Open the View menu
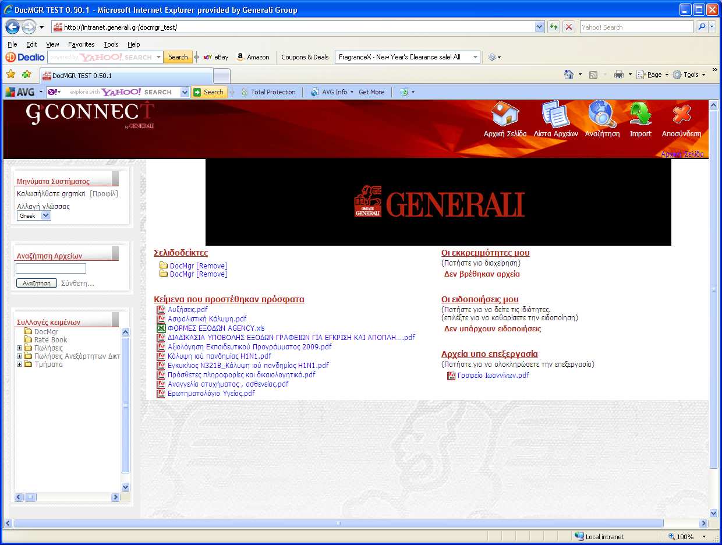Viewport: 722px width, 545px height. tap(52, 44)
